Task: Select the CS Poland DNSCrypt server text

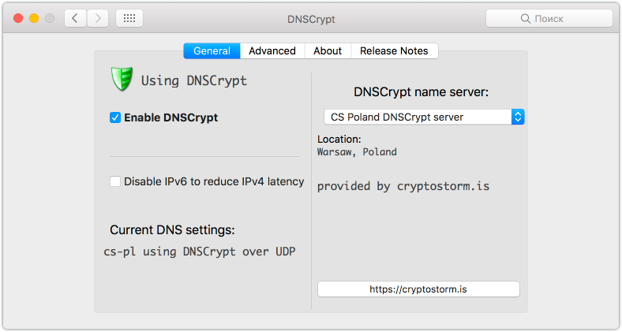Action: point(397,118)
